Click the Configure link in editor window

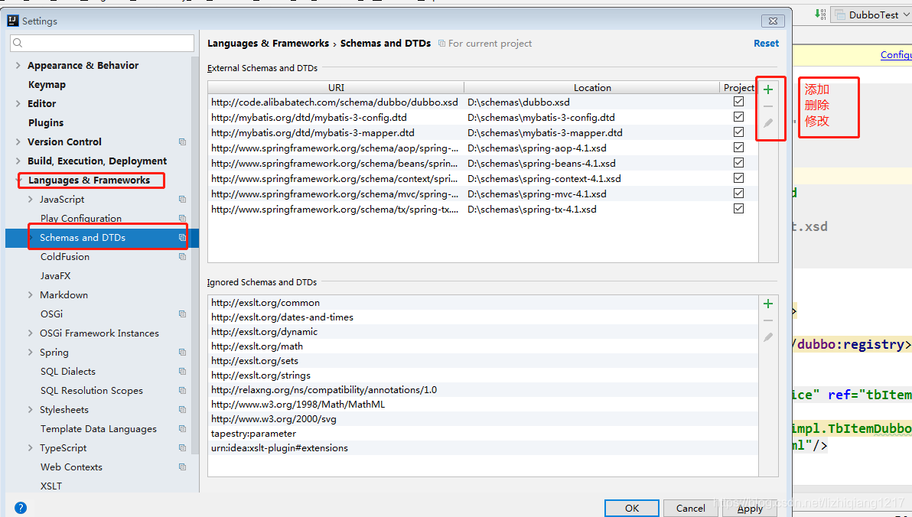pos(896,54)
